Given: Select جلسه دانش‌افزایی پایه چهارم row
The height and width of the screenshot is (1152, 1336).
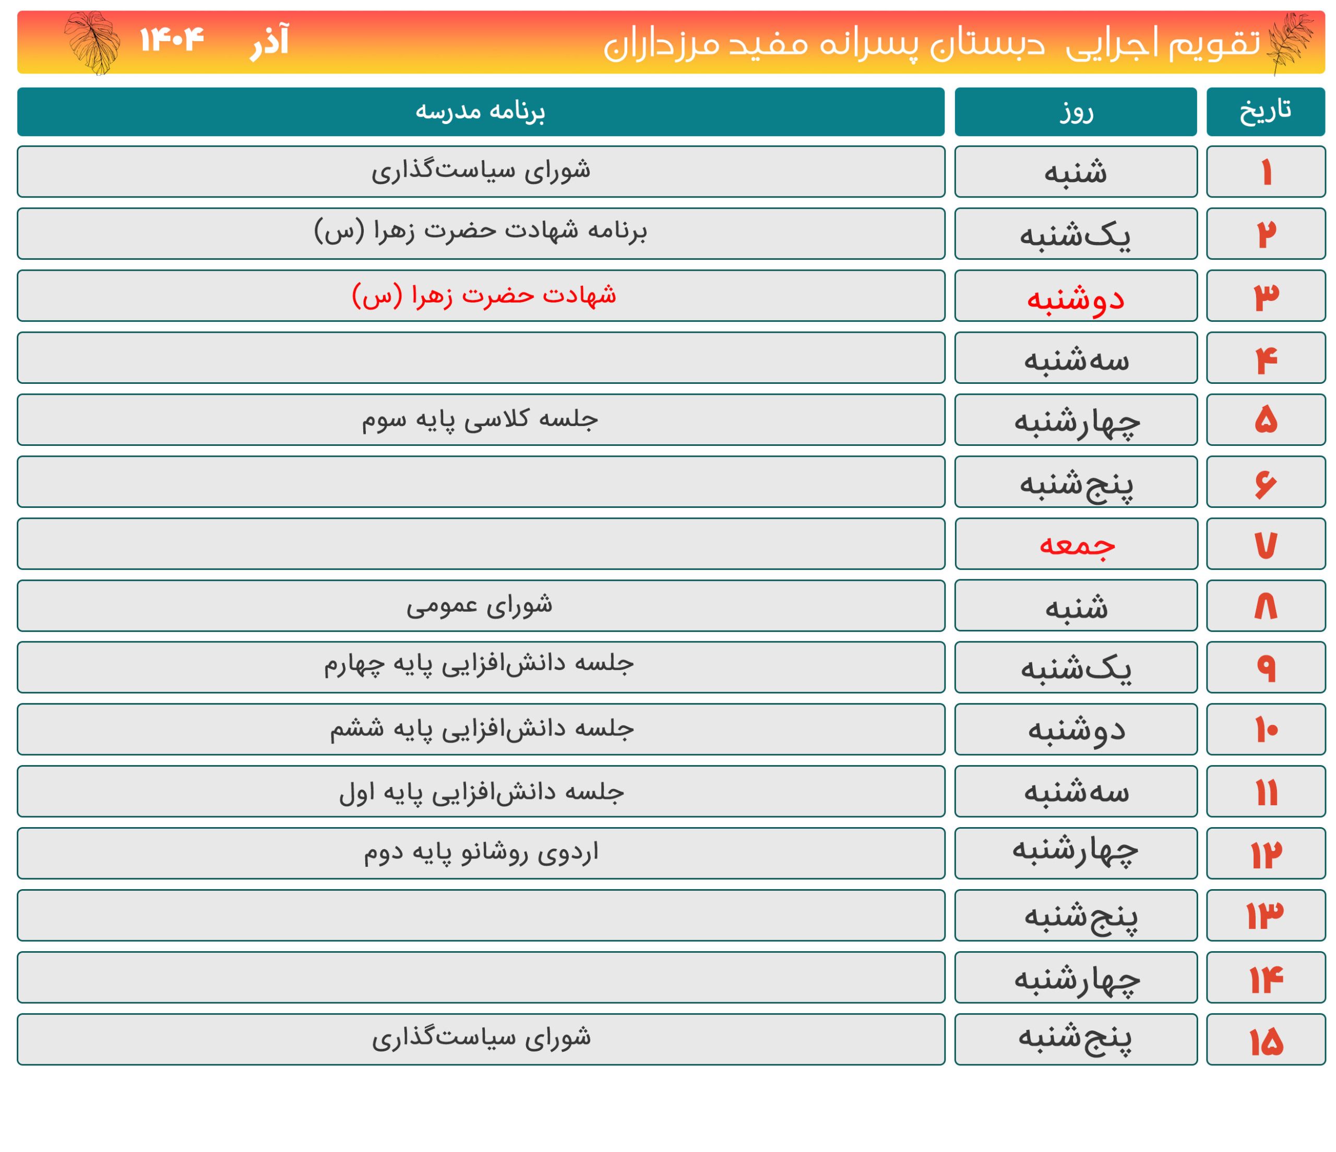Looking at the screenshot, I should coord(479,665).
